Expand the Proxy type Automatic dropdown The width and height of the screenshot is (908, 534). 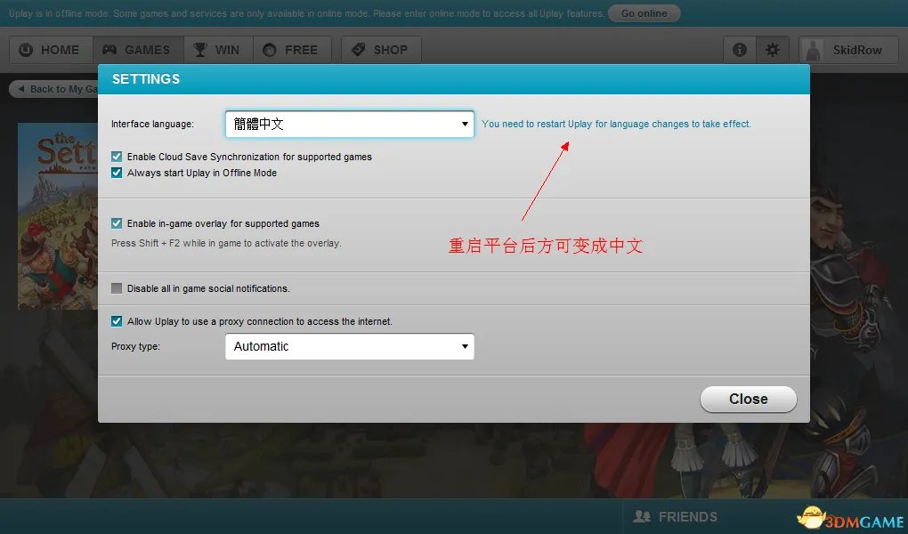(x=349, y=346)
